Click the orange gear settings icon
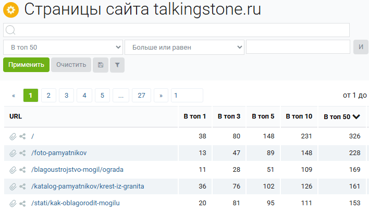 coord(11,9)
